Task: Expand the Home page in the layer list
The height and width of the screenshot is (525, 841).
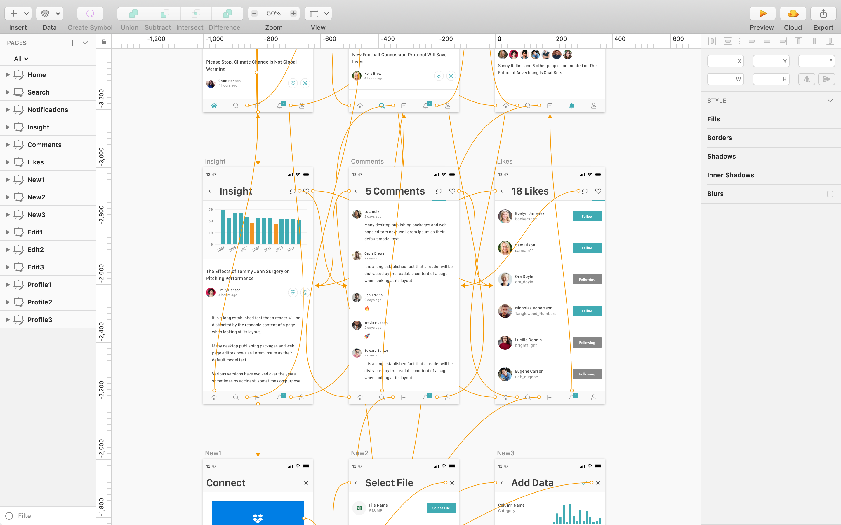Action: click(x=7, y=75)
